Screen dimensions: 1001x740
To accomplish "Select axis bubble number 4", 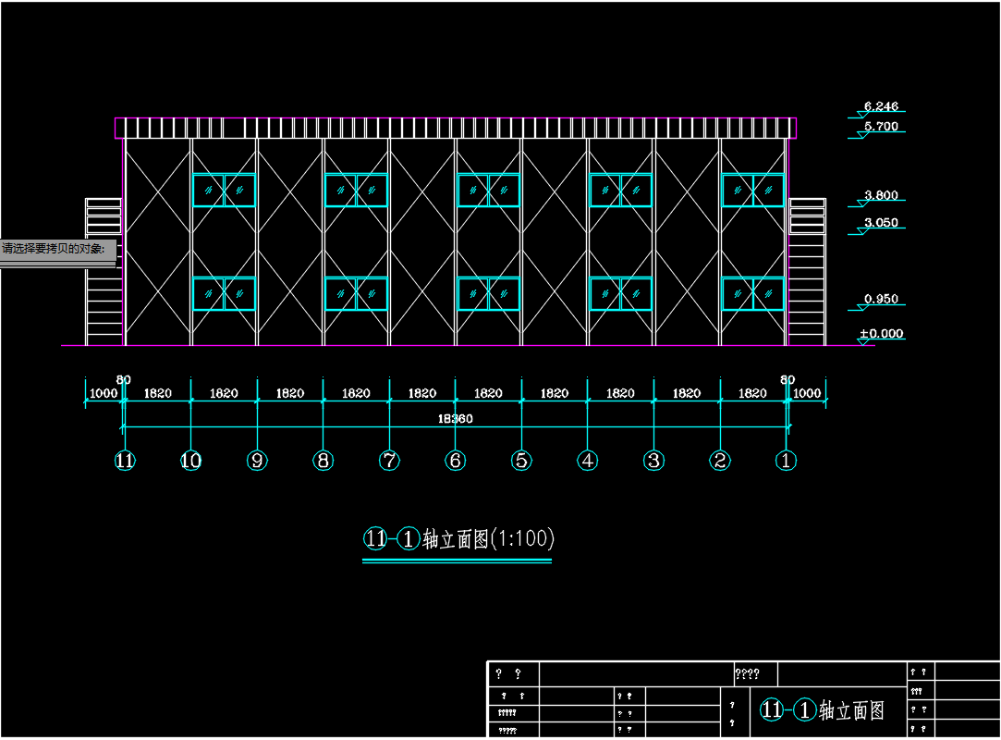I will [587, 460].
